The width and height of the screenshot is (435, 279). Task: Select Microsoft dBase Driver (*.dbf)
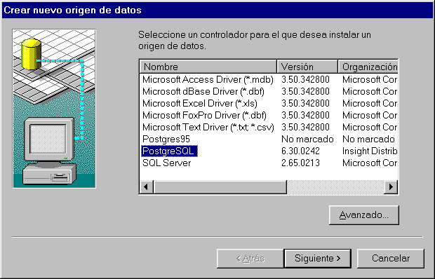pyautogui.click(x=203, y=91)
